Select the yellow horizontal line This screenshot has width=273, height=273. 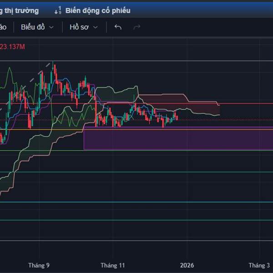tap(45, 129)
